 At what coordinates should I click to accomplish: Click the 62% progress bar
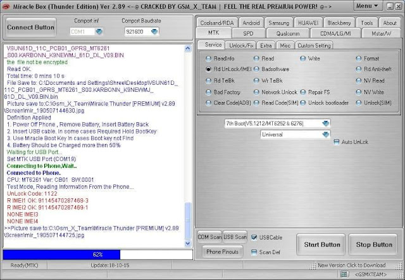(98, 255)
